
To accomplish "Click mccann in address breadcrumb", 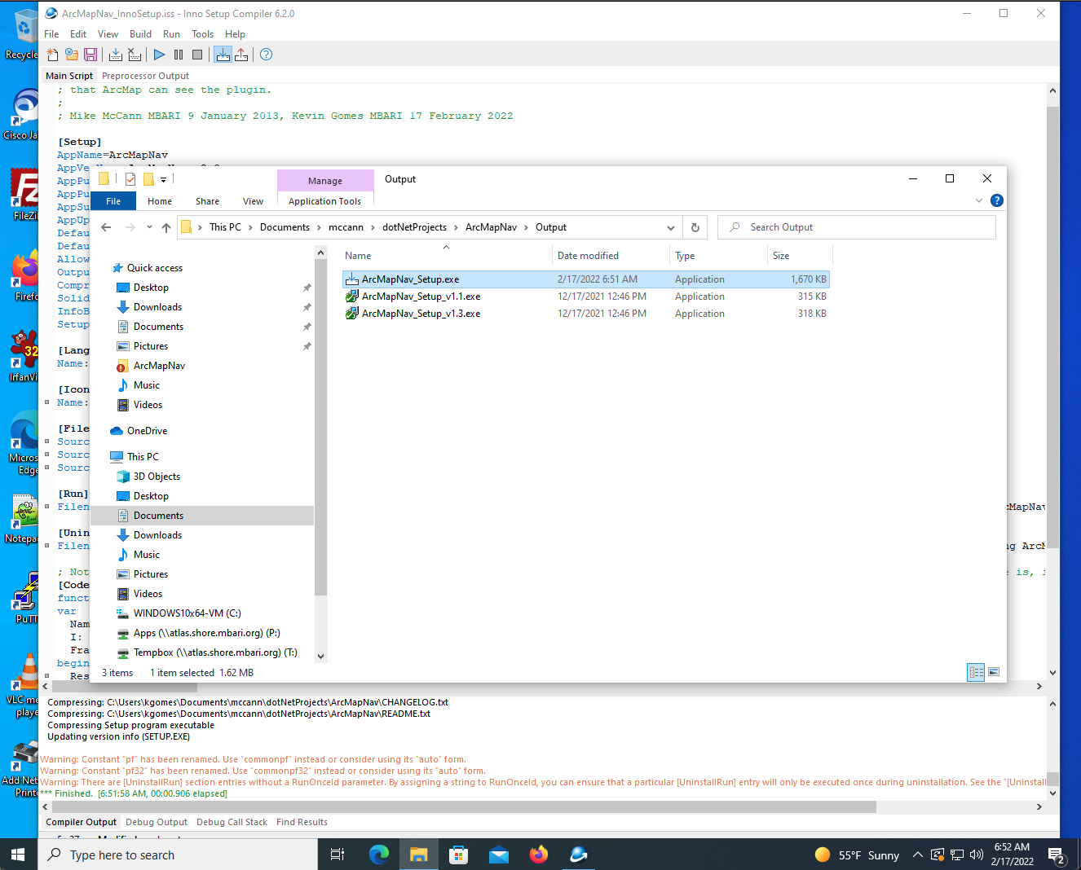I will (x=346, y=227).
